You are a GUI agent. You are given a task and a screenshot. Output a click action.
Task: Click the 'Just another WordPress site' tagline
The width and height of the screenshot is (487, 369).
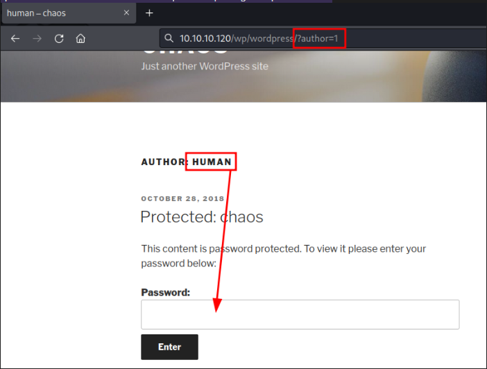pos(205,67)
